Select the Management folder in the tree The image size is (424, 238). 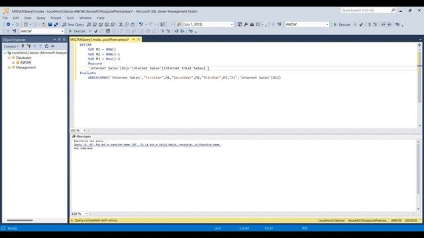[x=26, y=67]
